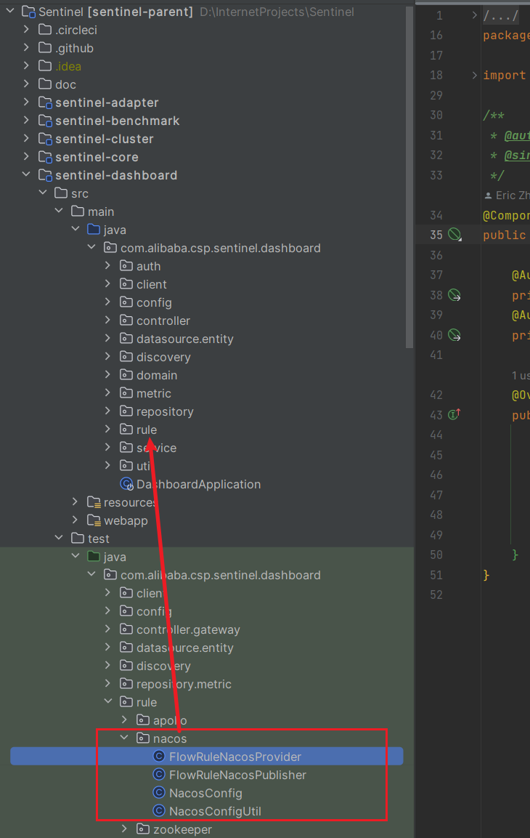This screenshot has width=530, height=838.
Task: Click the FlowRuleNacosPublisher class icon
Action: pos(159,774)
